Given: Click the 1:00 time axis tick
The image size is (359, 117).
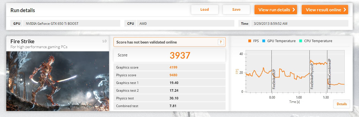Looking at the screenshot, I should point(299,97).
